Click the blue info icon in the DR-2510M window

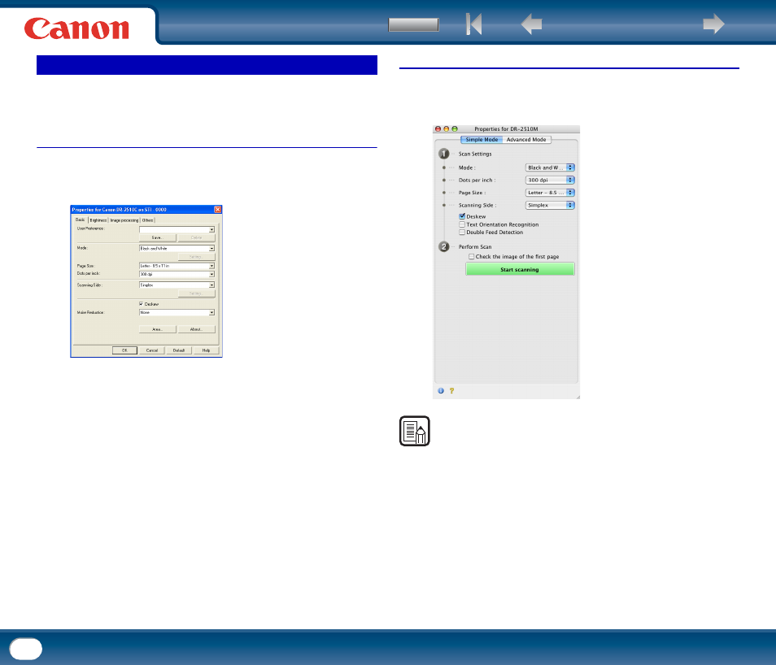coord(440,391)
